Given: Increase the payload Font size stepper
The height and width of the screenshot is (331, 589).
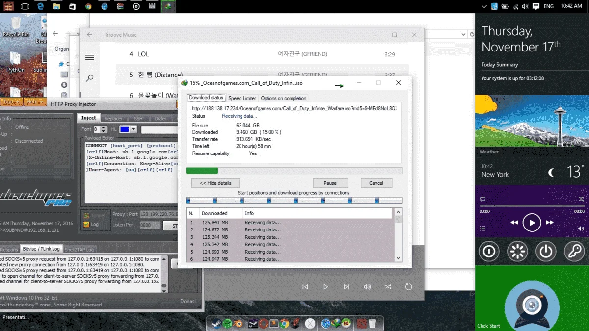Looking at the screenshot, I should pos(104,127).
